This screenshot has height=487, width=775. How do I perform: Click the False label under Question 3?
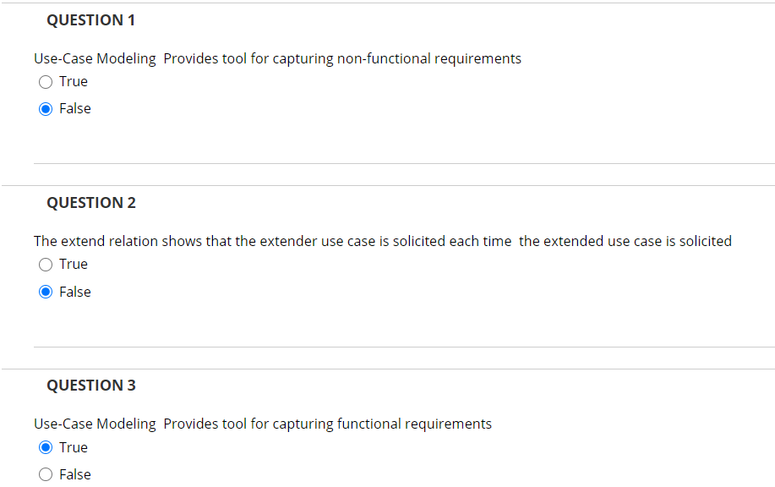coord(74,474)
